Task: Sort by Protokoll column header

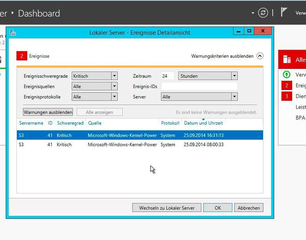Action: 170,123
